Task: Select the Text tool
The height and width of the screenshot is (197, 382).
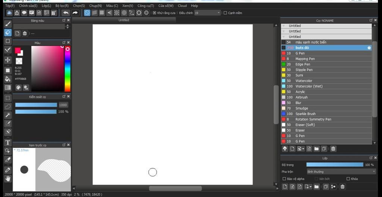Action: pos(8,142)
